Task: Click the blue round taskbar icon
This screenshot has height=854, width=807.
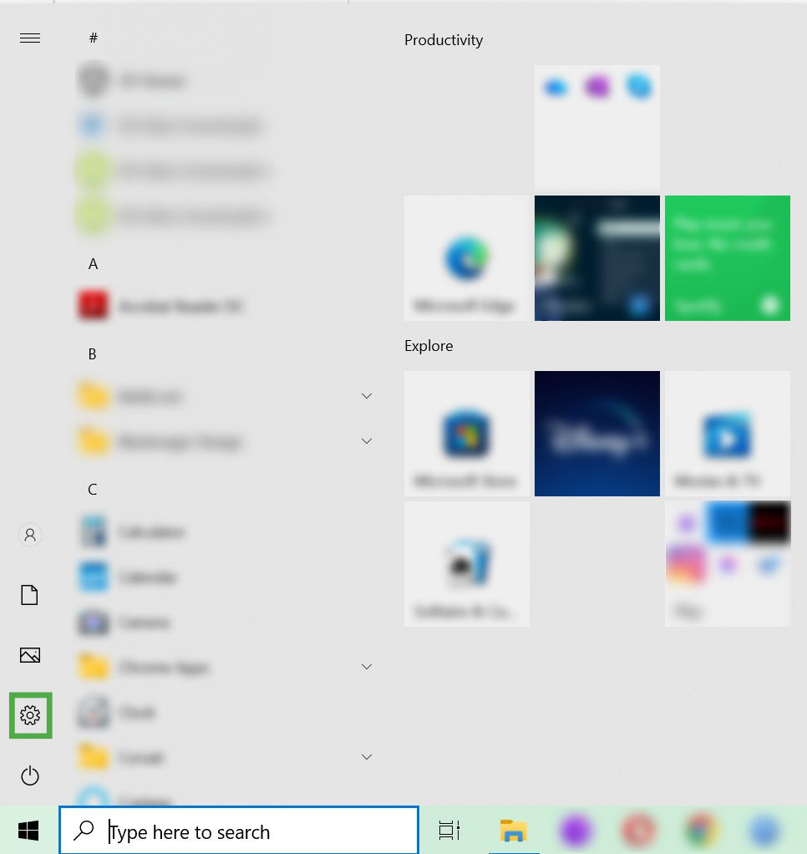Action: (x=764, y=831)
